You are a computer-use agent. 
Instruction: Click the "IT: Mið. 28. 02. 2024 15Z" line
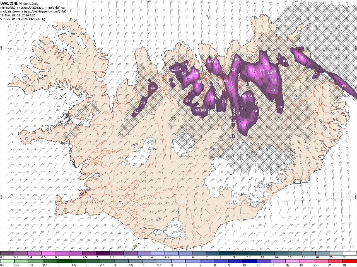coord(17,15)
